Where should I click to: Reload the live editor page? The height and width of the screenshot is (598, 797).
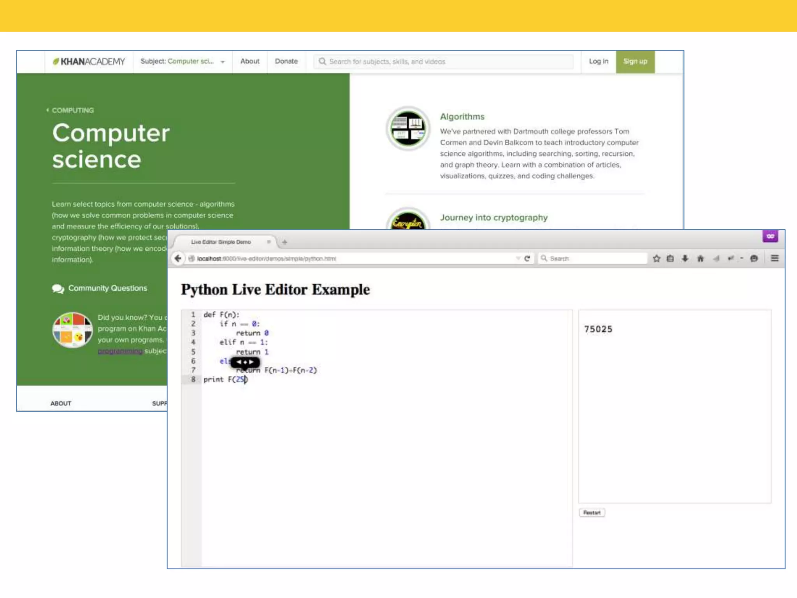[x=527, y=259]
